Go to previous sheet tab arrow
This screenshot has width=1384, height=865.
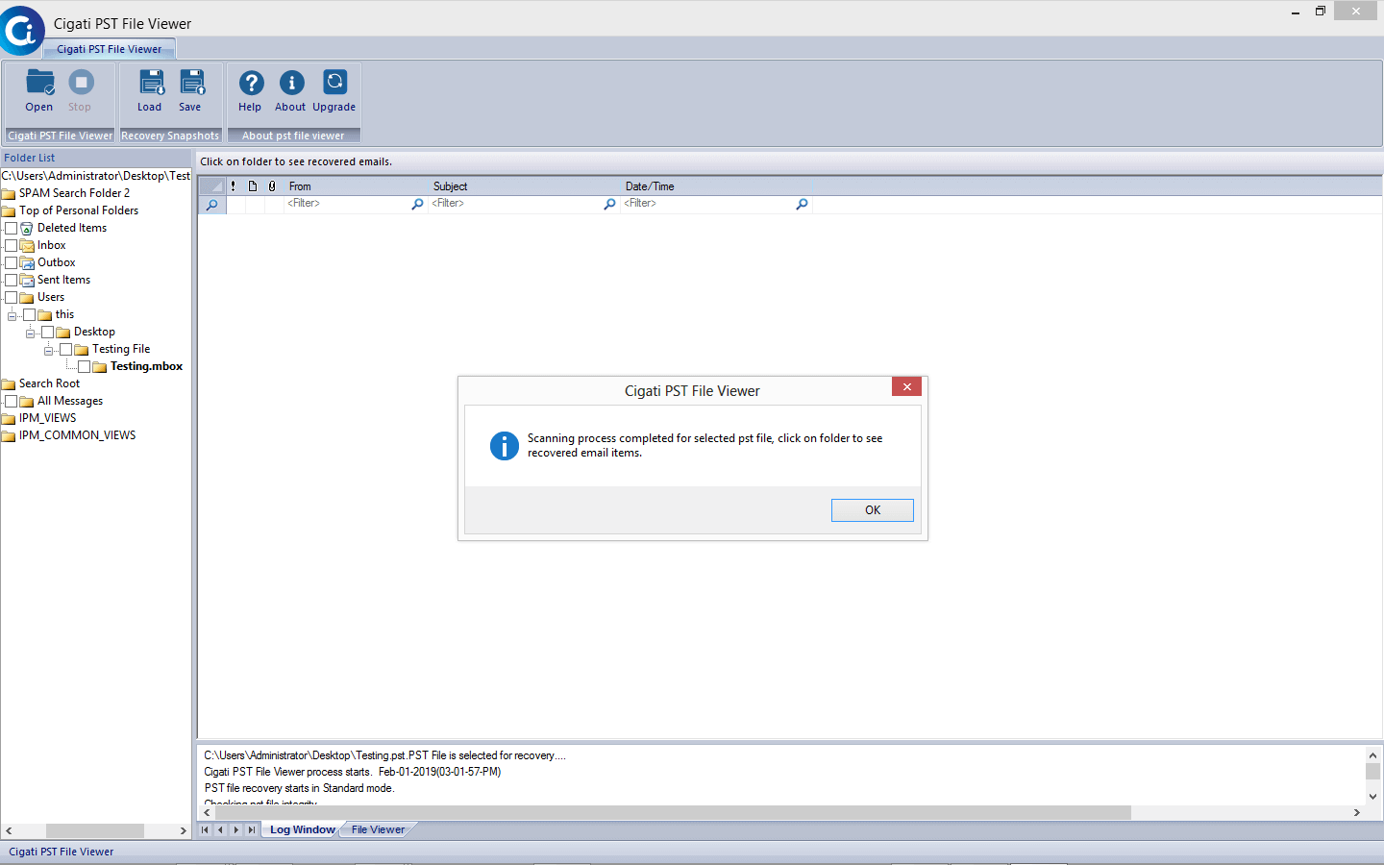(x=220, y=829)
